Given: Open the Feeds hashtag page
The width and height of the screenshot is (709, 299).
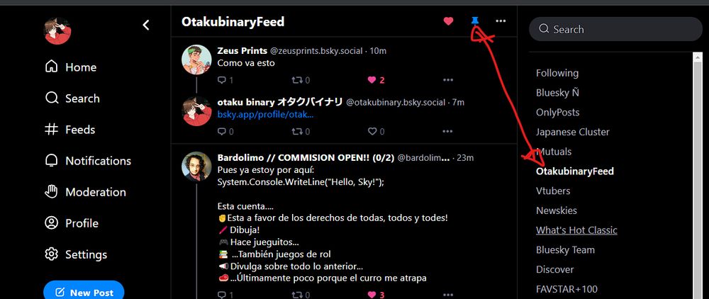Looking at the screenshot, I should click(70, 130).
